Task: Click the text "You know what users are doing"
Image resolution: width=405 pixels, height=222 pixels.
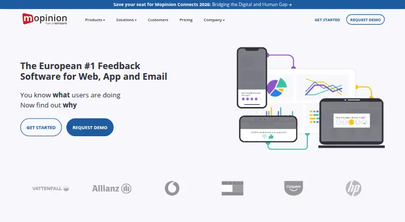Action: coord(70,95)
